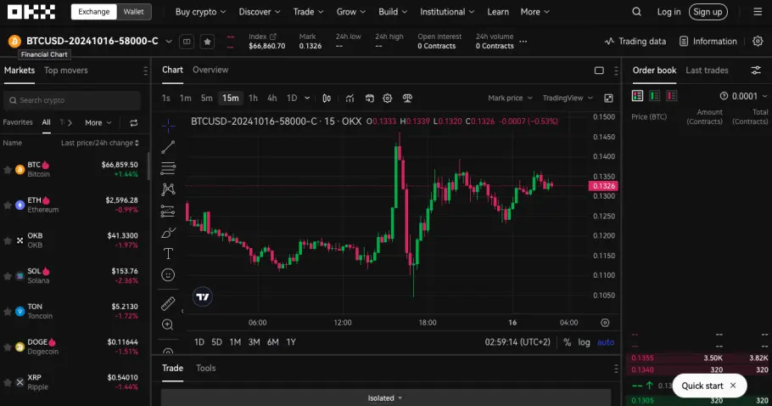Screen dimensions: 772x406
Task: Open the BTCUSD instrument selector chevron
Action: [168, 42]
